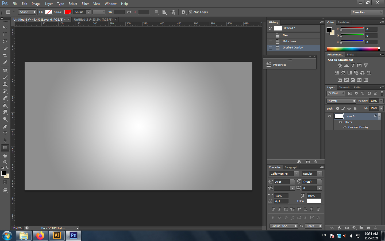This screenshot has height=241, width=385.
Task: Open the Filter menu
Action: click(x=85, y=4)
